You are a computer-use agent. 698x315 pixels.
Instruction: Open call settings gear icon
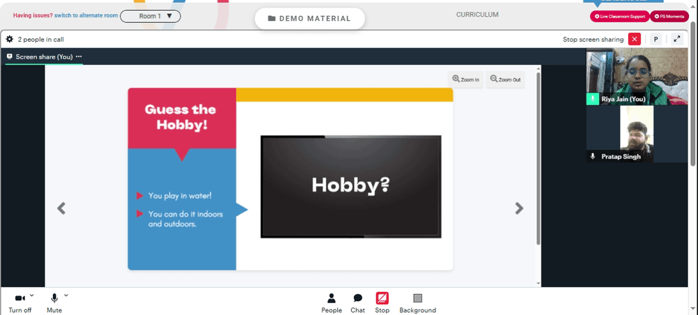(x=9, y=39)
